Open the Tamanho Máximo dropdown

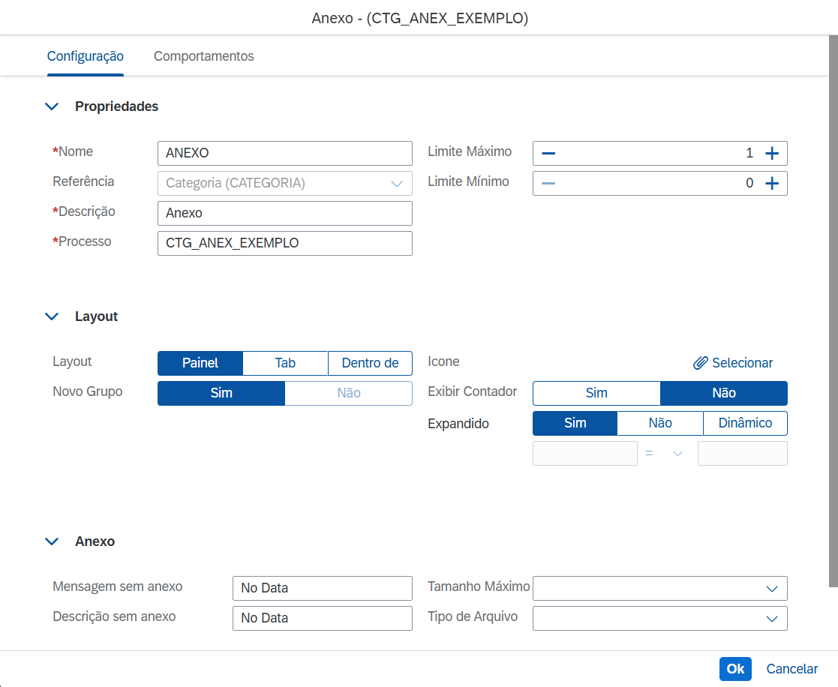pos(772,589)
